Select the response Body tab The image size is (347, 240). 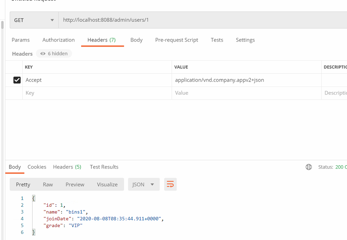(x=15, y=167)
